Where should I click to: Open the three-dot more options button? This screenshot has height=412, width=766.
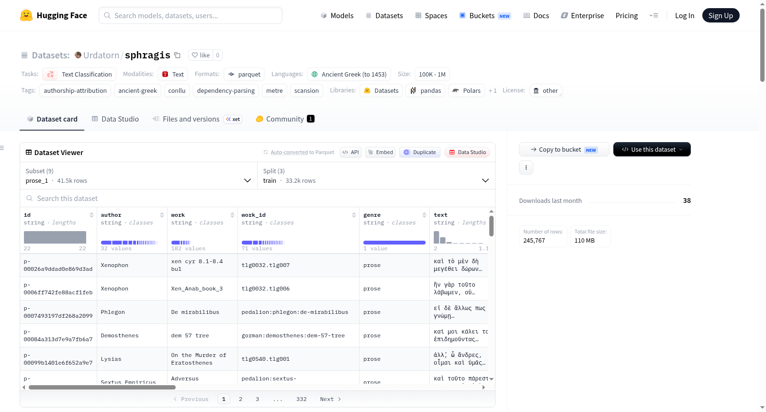point(526,167)
